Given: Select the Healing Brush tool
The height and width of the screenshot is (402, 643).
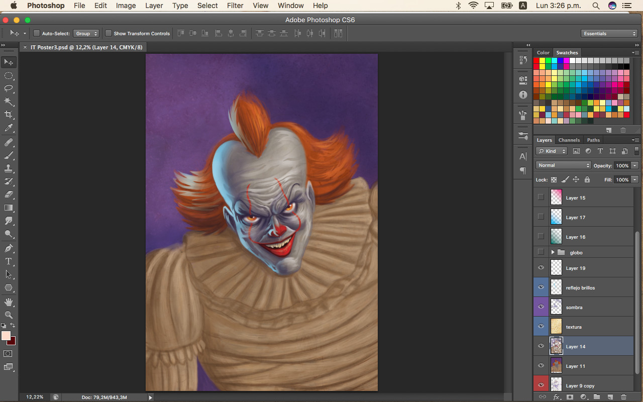Looking at the screenshot, I should [x=9, y=142].
